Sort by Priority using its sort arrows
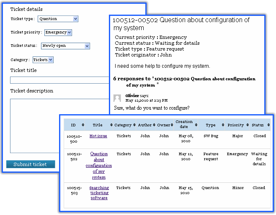 (248, 125)
